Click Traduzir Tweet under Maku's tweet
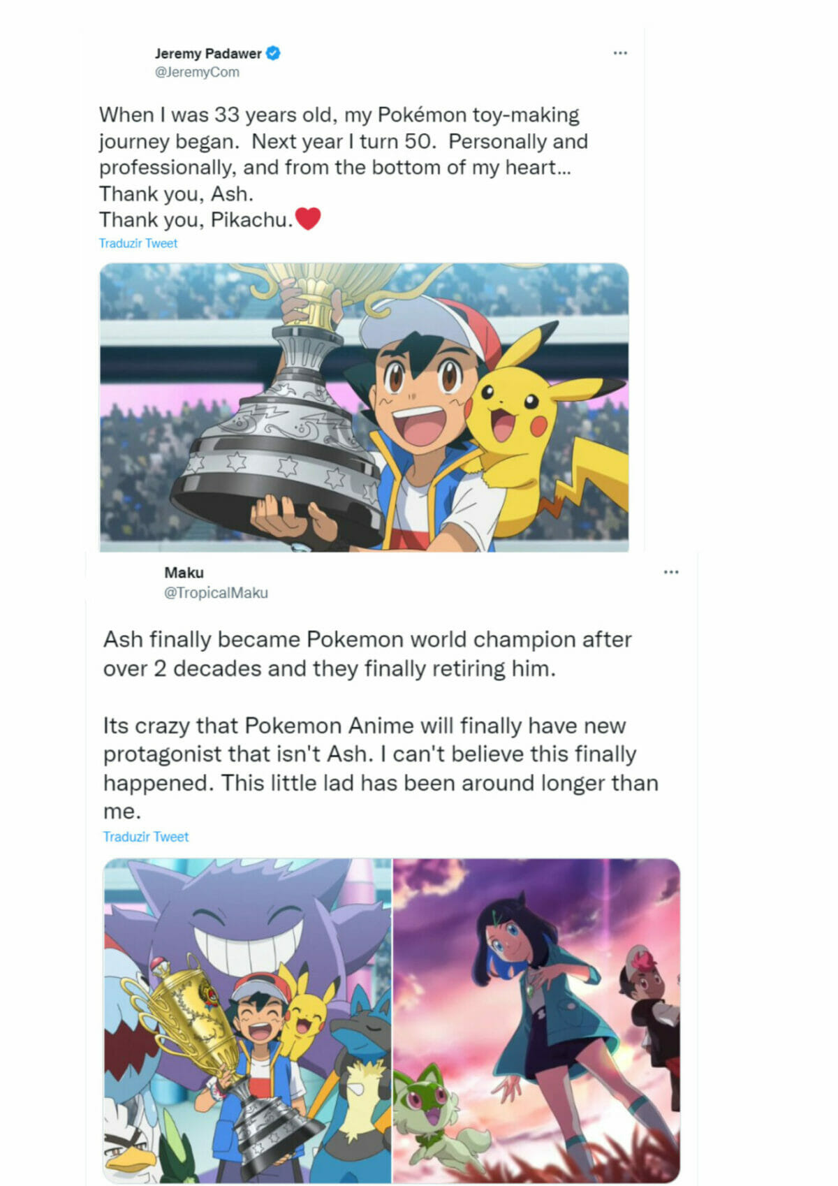Screen dimensions: 838x1186 pos(146,837)
